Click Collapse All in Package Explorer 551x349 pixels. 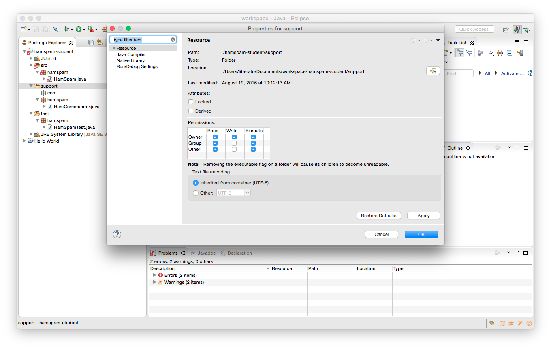click(x=91, y=42)
